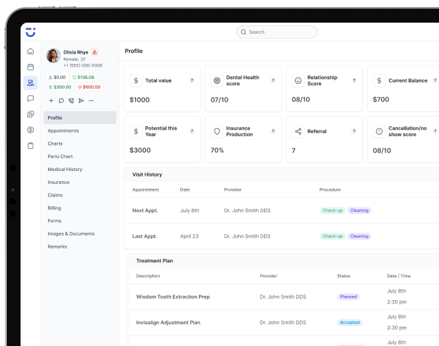Click Olivia Rhye's profile photo
The width and height of the screenshot is (439, 346).
[x=54, y=56]
